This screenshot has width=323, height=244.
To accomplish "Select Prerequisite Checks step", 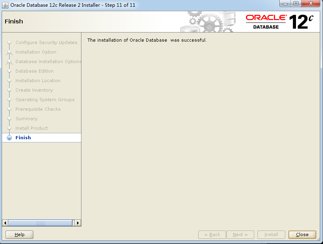I will pos(38,109).
